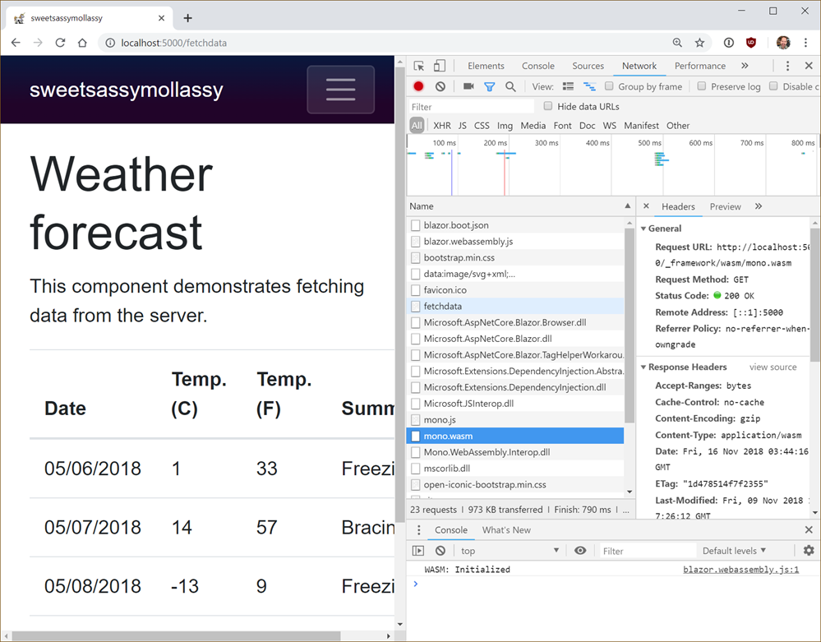Select the fetchdata request row

(x=515, y=307)
